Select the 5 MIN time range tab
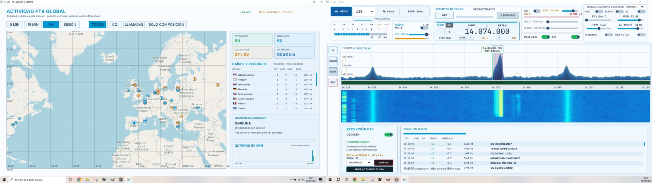Screen dimensions: 652x183 click(15, 24)
